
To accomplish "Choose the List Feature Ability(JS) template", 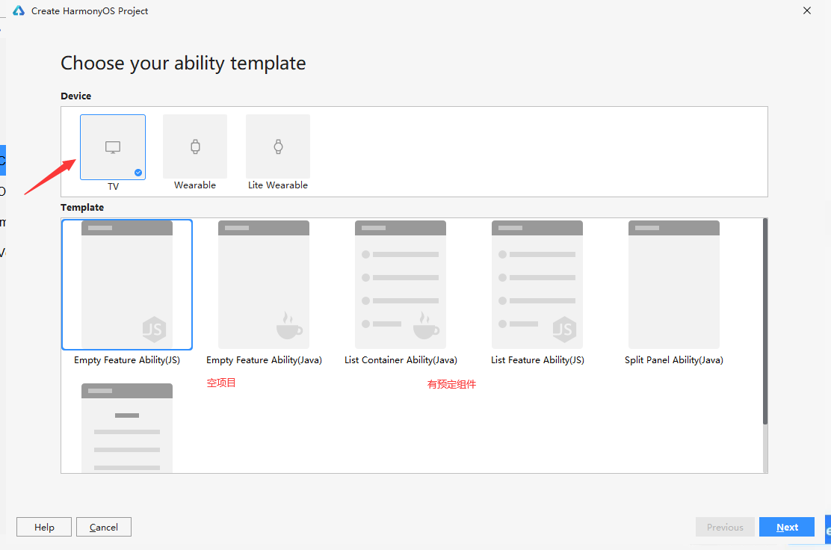I will (537, 285).
